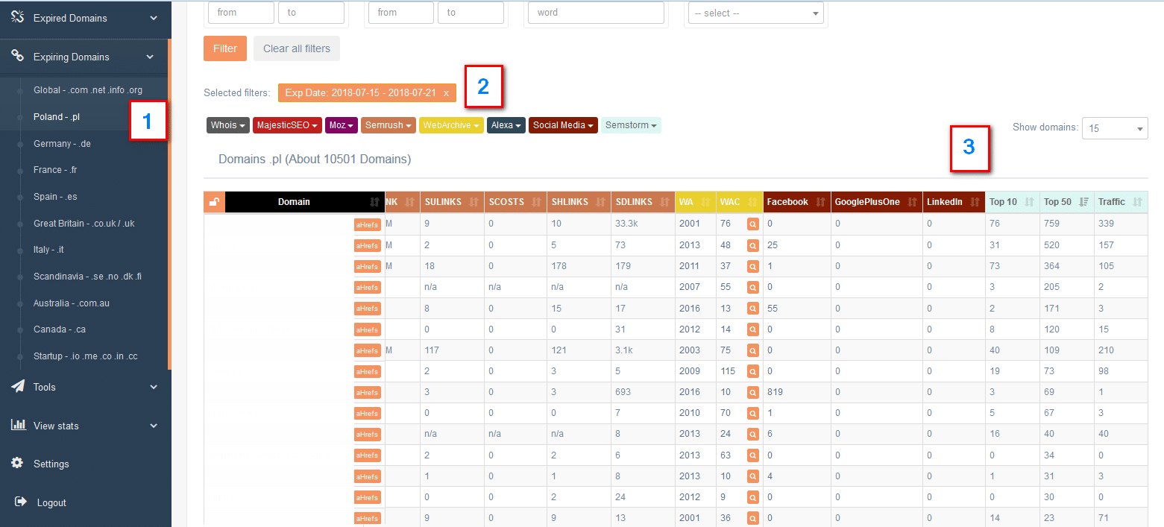Open Great Britain - .co.uk / .uk list
Viewport: 1164px width, 527px height.
tap(84, 224)
